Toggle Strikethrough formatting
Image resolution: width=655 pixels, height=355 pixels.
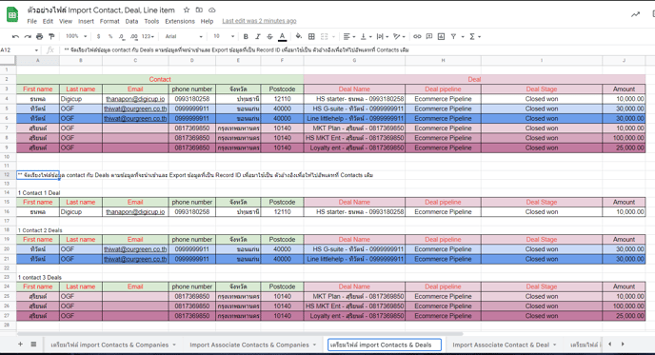click(x=269, y=37)
